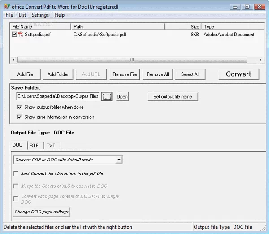
Task: Tick Convert each page content to single DOC
Action: [16, 199]
